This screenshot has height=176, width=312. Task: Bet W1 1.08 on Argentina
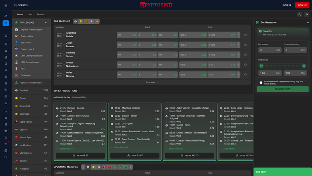127,35
